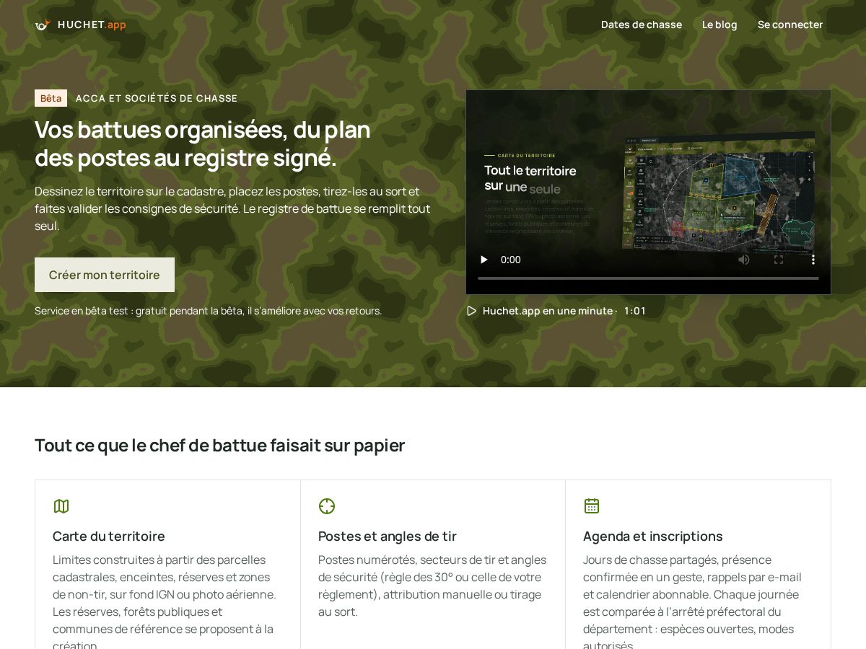Select Agenda et inscriptions heading
Viewport: 866px width, 649px height.
pos(653,536)
